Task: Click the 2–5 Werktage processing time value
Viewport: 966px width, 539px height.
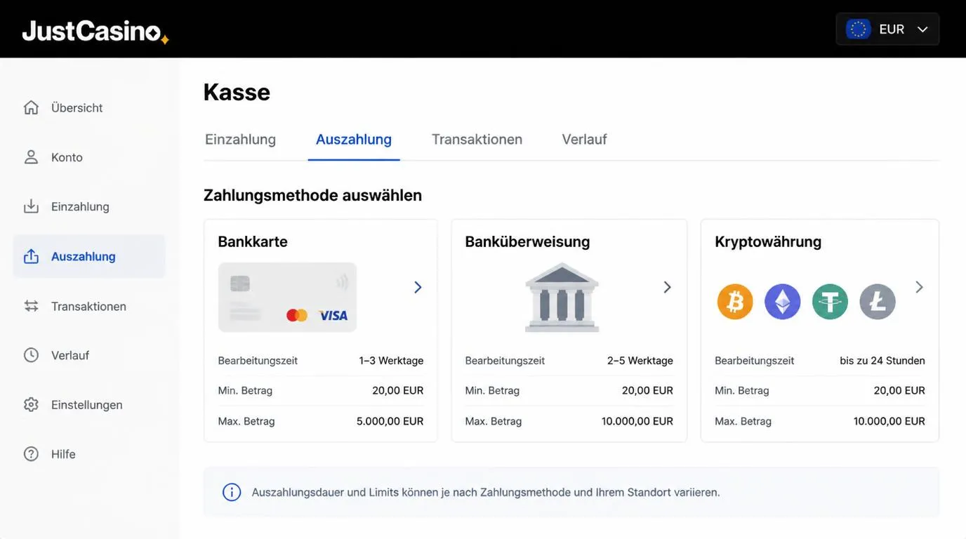Action: (x=640, y=361)
